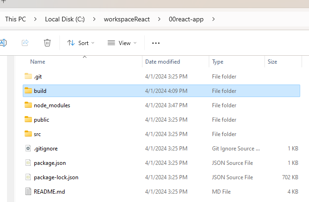The image size is (309, 202).
Task: Select the package-lock.json file name
Action: [x=56, y=177]
